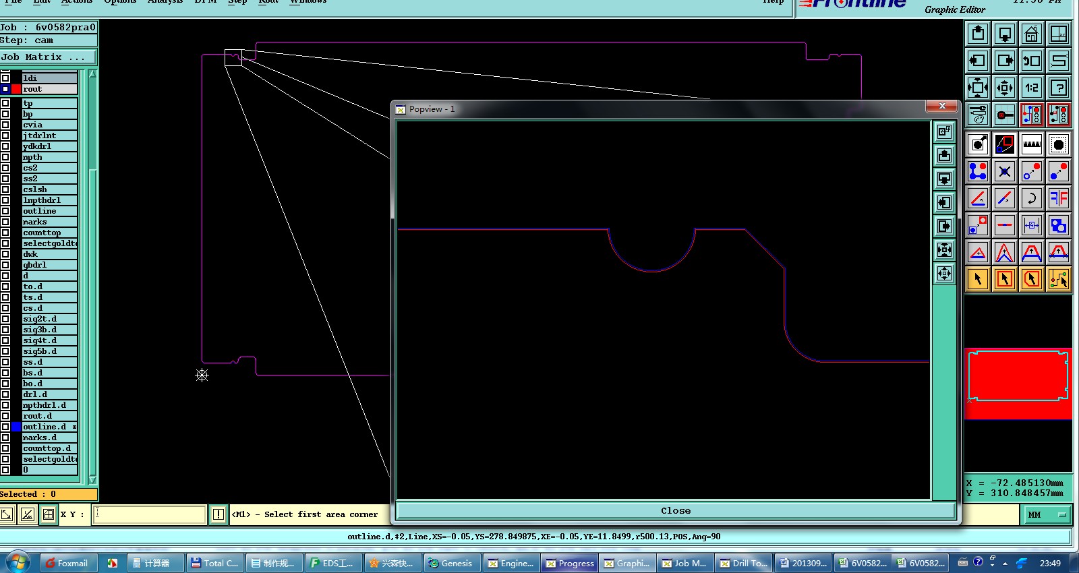Click the pan down view icon

[1005, 33]
